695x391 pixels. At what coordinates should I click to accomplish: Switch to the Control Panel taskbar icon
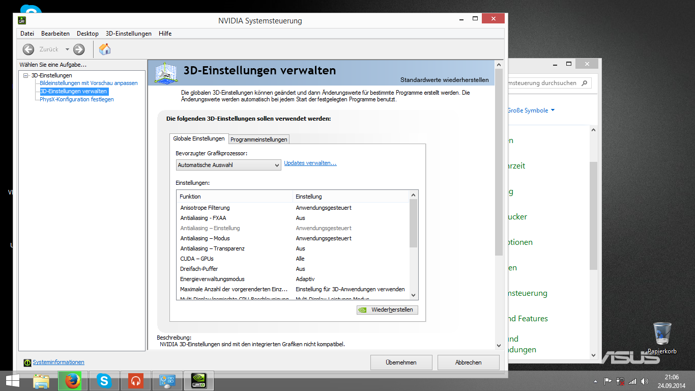coord(167,381)
